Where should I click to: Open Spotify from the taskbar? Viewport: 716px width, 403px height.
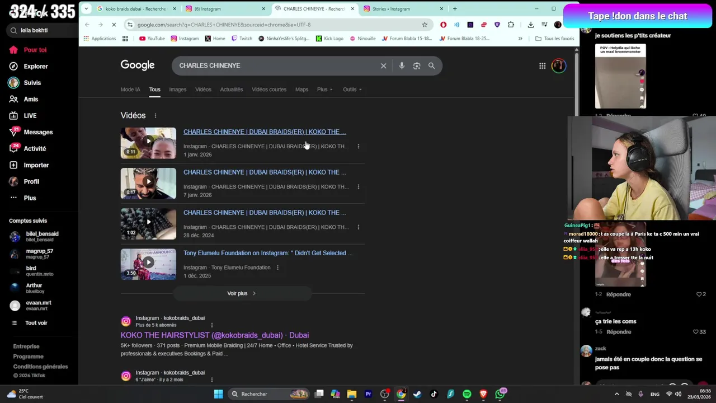pyautogui.click(x=467, y=394)
